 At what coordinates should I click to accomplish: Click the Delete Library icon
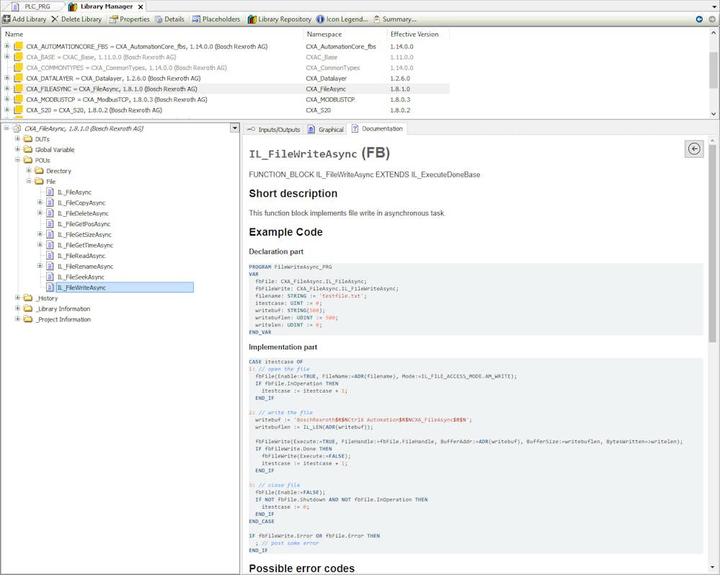point(55,19)
